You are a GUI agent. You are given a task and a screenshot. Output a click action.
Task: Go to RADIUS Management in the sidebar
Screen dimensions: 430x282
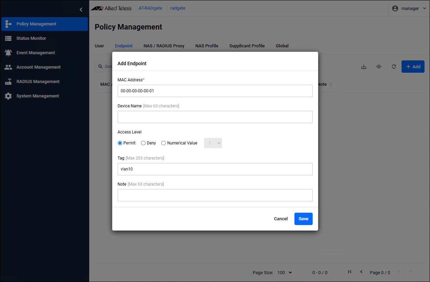pyautogui.click(x=38, y=82)
